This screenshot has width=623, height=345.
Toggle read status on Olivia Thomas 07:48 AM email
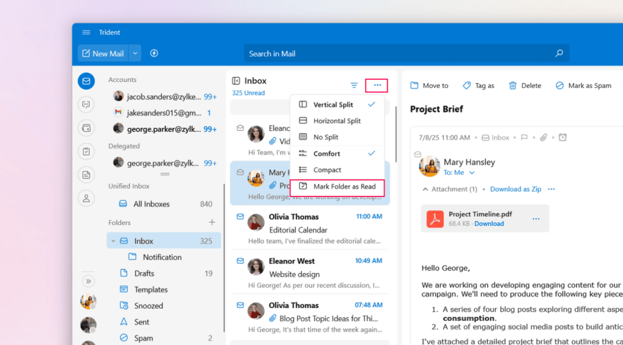pyautogui.click(x=240, y=305)
